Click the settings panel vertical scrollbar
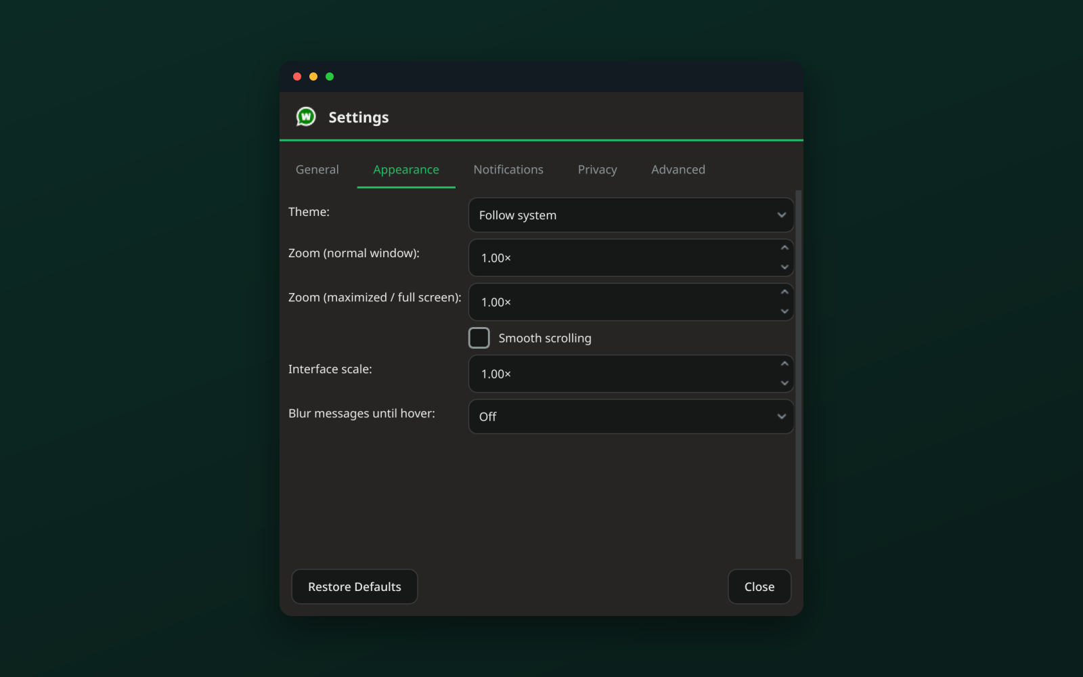 click(799, 374)
